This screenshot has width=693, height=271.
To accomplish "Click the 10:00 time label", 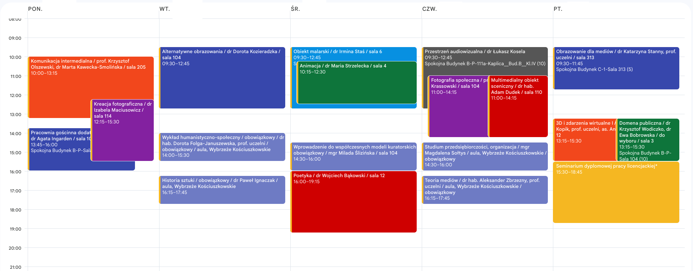I will pos(15,57).
